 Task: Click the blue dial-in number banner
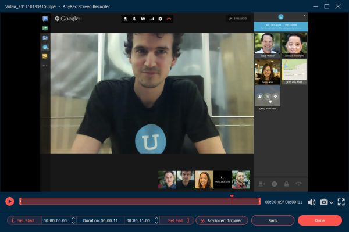point(281,27)
